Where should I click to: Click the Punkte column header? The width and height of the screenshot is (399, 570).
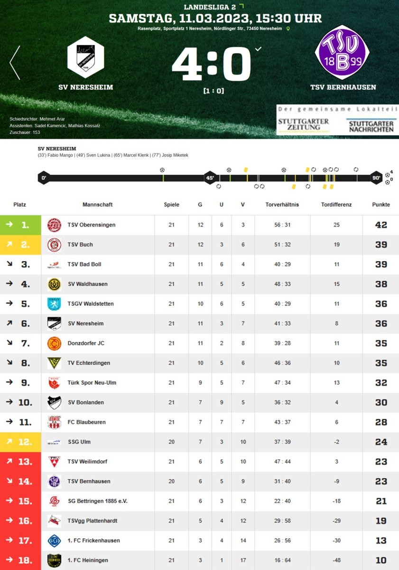[x=381, y=205]
